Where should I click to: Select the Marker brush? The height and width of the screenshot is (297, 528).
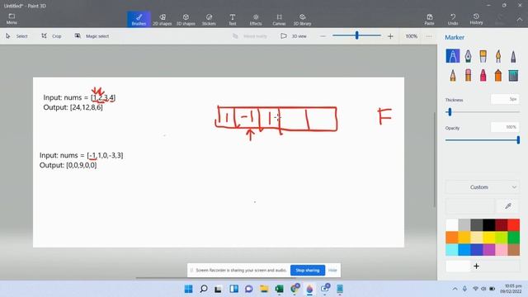tap(453, 56)
